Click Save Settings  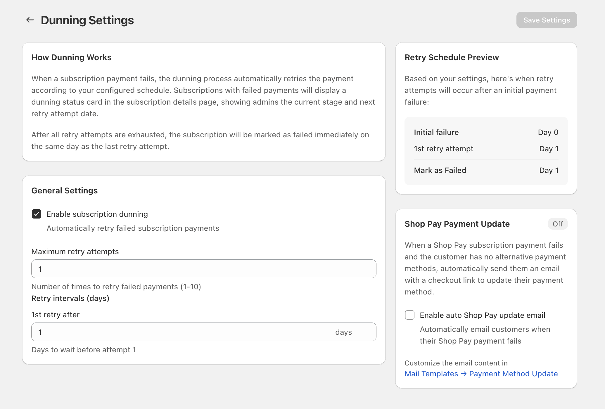point(547,20)
